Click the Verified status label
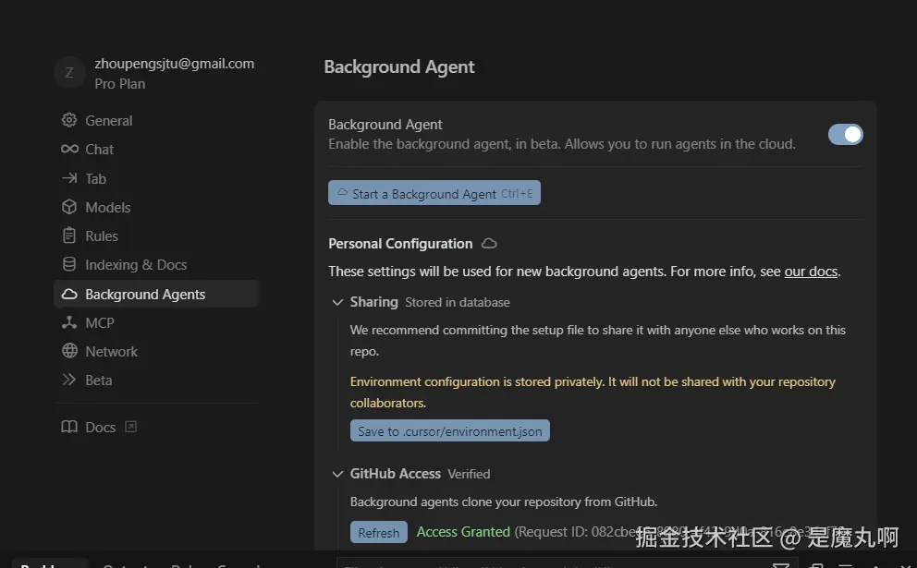This screenshot has height=568, width=917. tap(469, 474)
